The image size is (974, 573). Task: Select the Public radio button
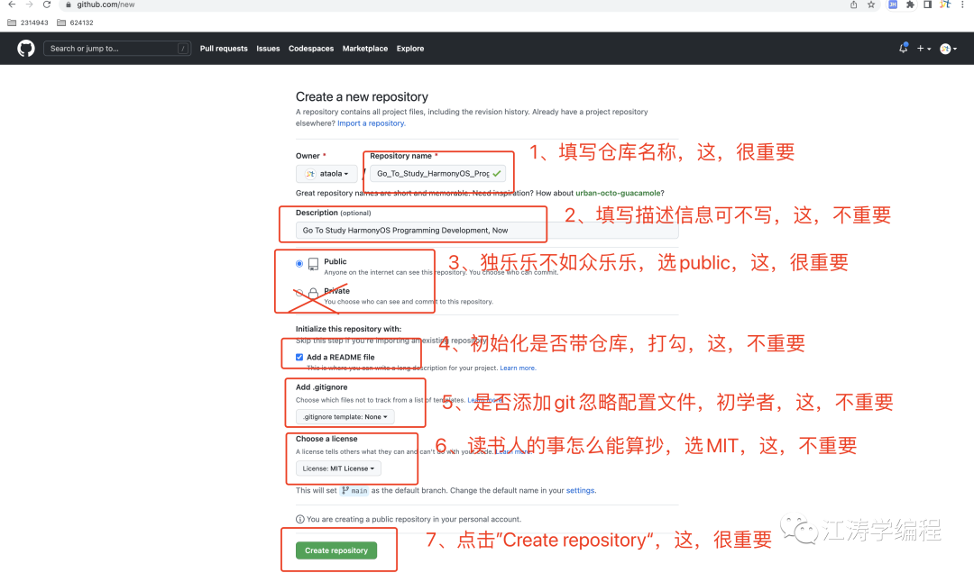point(299,264)
